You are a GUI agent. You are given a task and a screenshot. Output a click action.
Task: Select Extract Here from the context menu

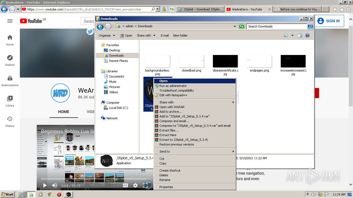click(x=195, y=135)
